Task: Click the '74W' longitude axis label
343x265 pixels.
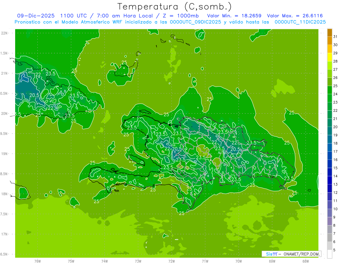Action: pyautogui.click(x=105, y=261)
